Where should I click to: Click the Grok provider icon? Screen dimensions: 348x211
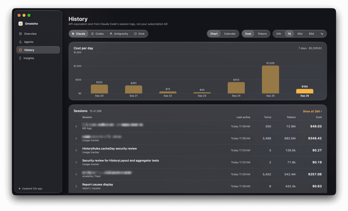click(x=135, y=34)
